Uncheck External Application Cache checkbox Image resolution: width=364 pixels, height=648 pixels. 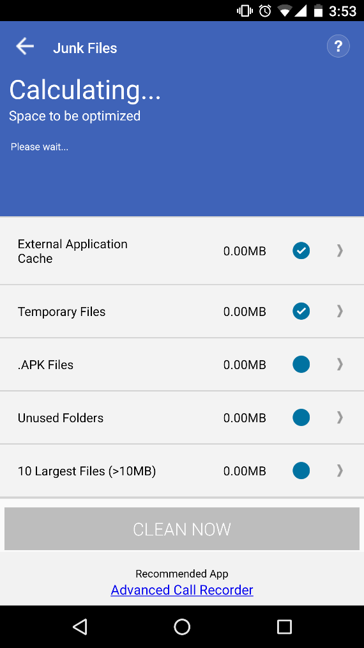point(301,251)
